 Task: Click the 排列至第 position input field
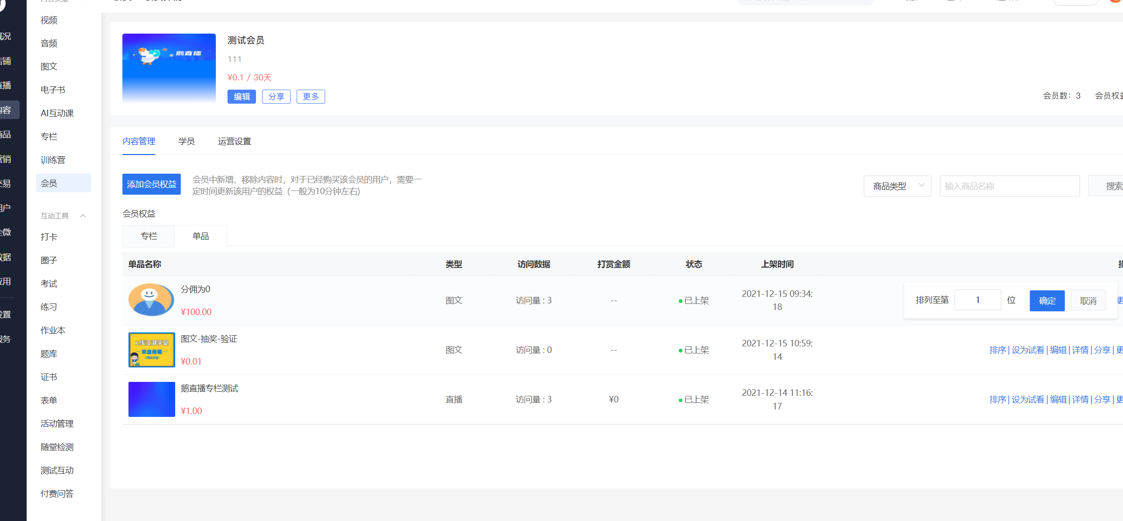point(978,300)
